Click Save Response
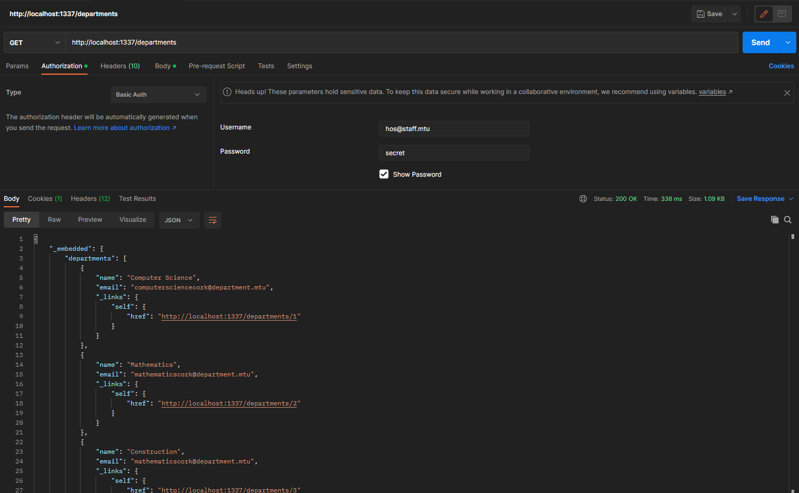The width and height of the screenshot is (799, 493). (760, 199)
